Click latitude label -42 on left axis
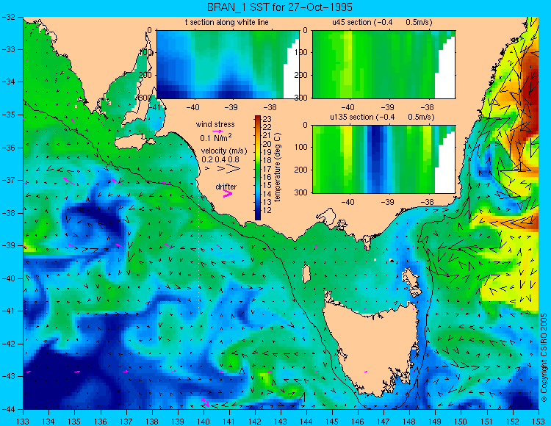The height and width of the screenshot is (426, 551). (x=9, y=344)
